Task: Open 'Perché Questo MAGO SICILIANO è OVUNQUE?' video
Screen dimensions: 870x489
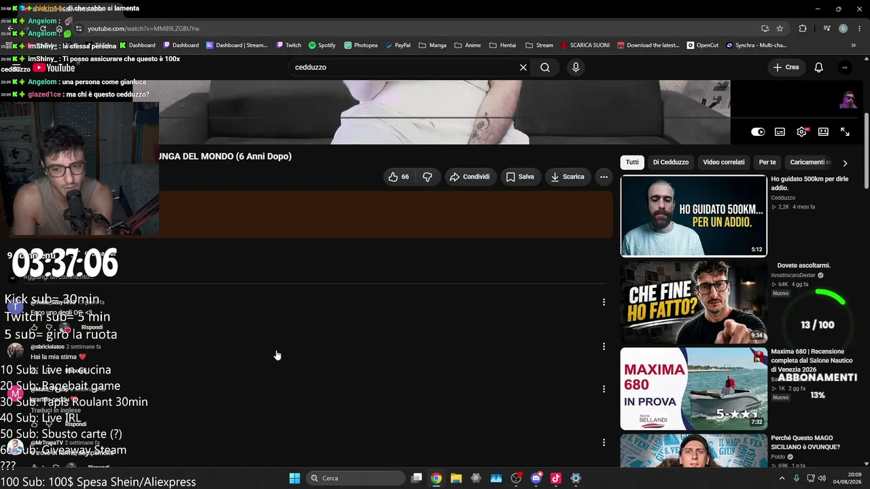Action: click(805, 443)
